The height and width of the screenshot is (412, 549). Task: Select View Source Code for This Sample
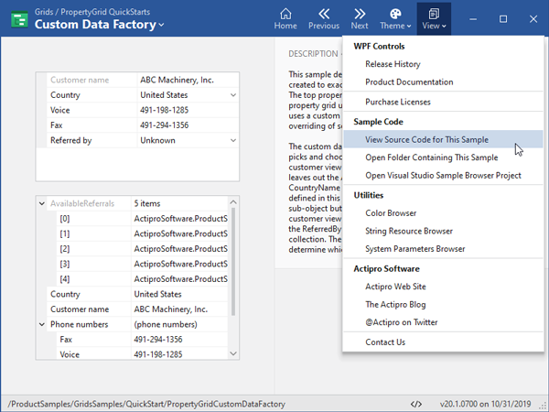click(x=443, y=139)
